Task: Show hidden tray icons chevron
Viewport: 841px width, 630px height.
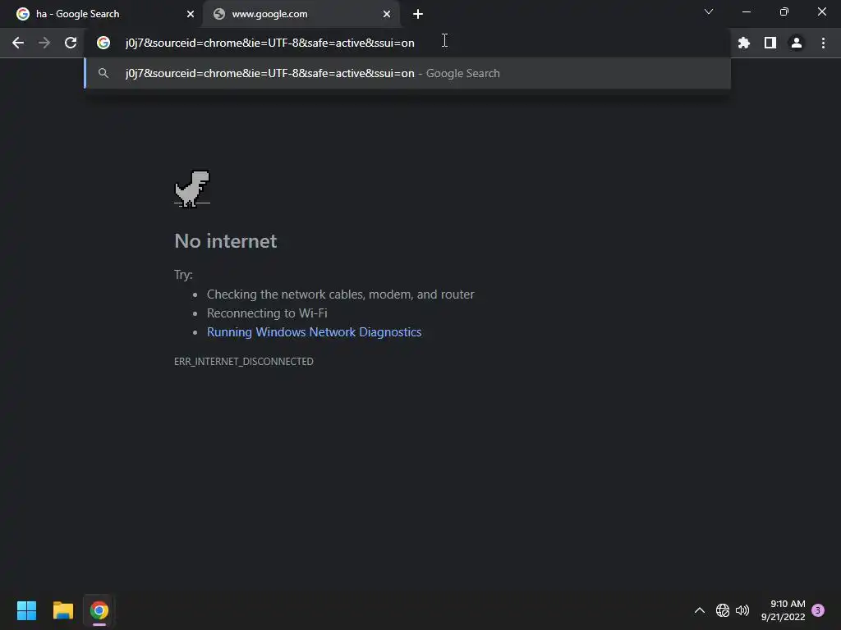Action: coord(700,610)
